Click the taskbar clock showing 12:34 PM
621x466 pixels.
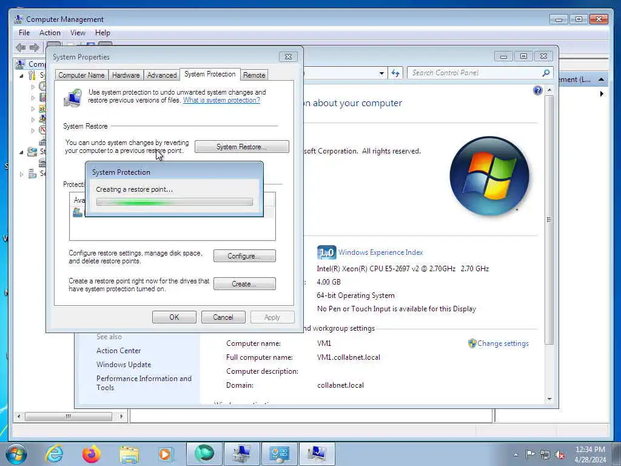click(590, 454)
